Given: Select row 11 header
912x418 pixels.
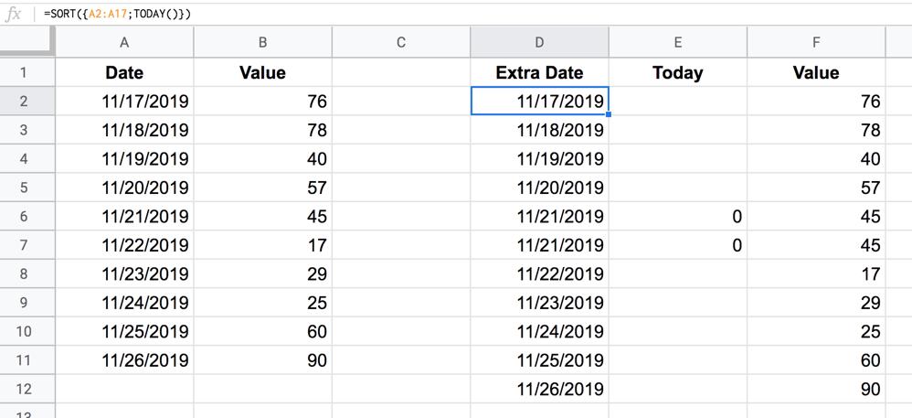Looking at the screenshot, I should tap(27, 360).
